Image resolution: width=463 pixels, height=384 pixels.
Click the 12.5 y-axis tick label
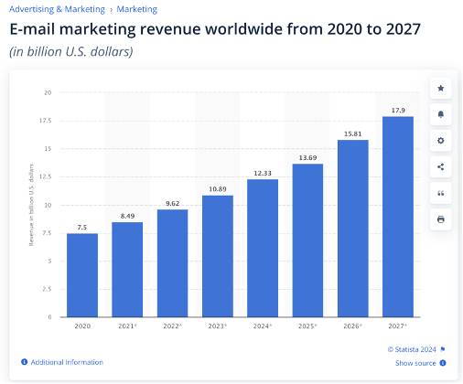46,176
